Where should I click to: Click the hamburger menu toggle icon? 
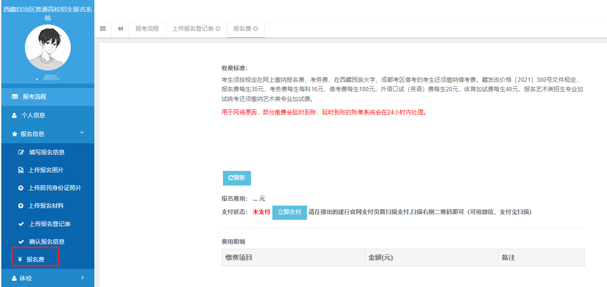point(103,28)
